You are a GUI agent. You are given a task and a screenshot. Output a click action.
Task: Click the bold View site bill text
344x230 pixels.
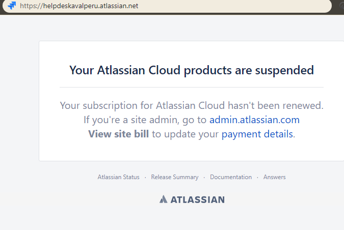(118, 134)
